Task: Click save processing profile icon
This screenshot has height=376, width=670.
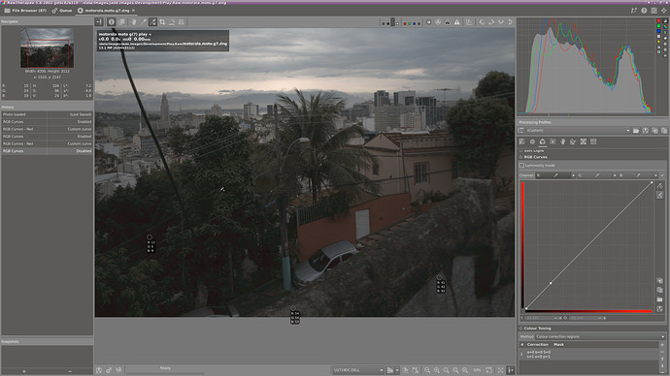Action: (645, 131)
